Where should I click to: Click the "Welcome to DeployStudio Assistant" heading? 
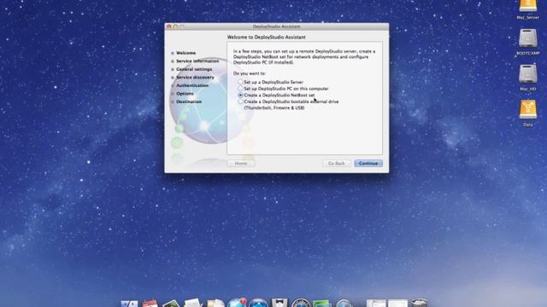(x=266, y=37)
